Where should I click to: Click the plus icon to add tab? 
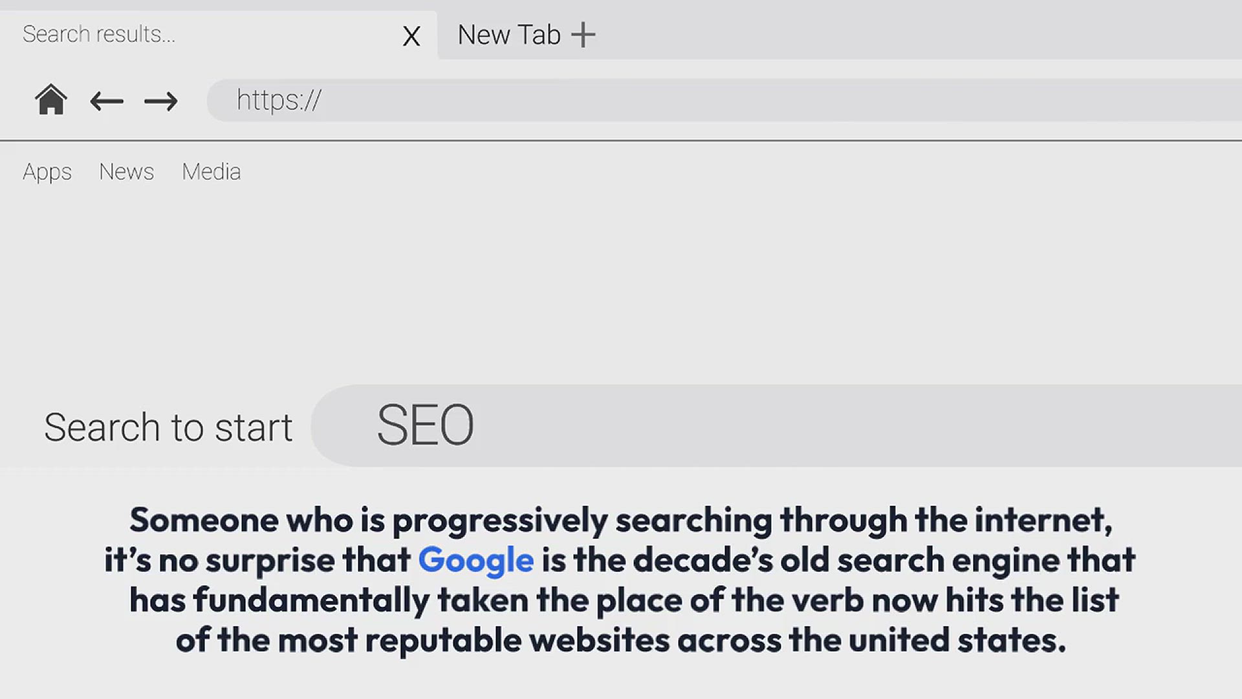click(x=583, y=35)
